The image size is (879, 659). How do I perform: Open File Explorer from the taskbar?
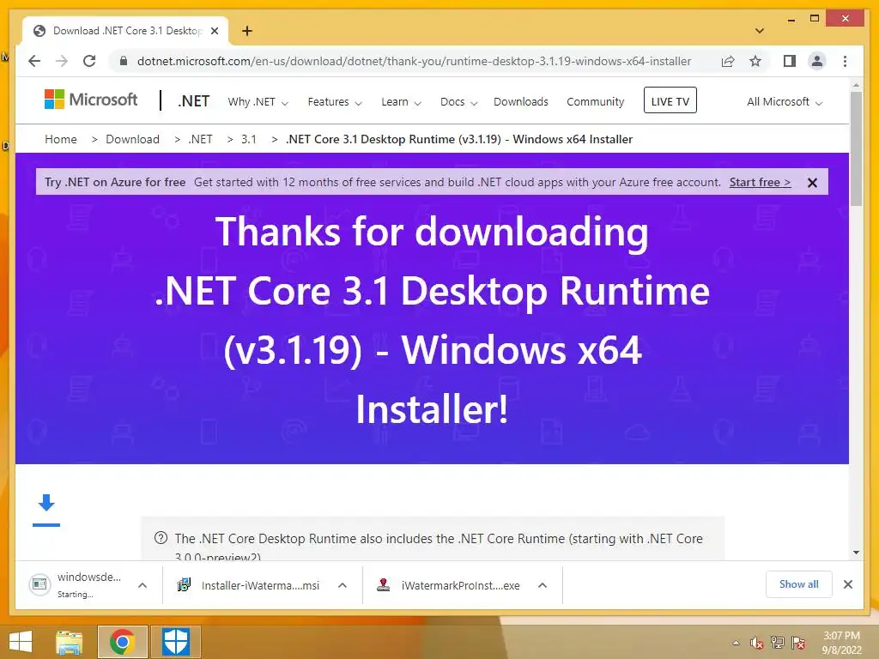coord(69,642)
